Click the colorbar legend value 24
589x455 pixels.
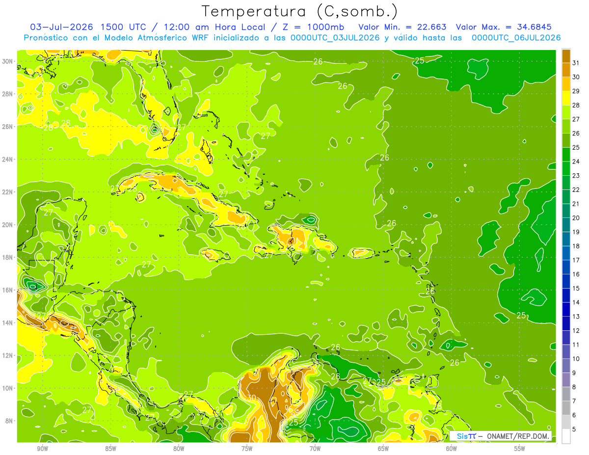pos(576,161)
